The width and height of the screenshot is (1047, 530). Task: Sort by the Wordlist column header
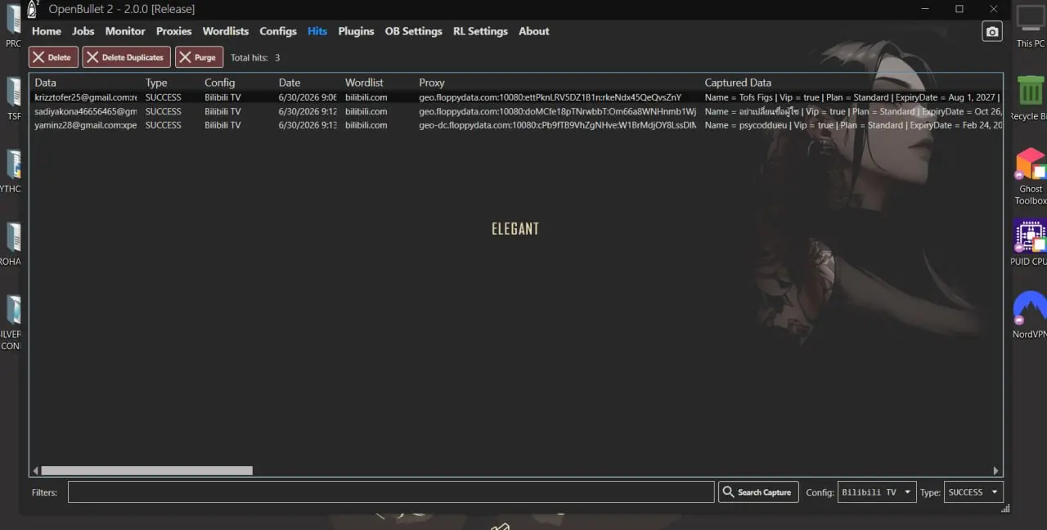(364, 83)
